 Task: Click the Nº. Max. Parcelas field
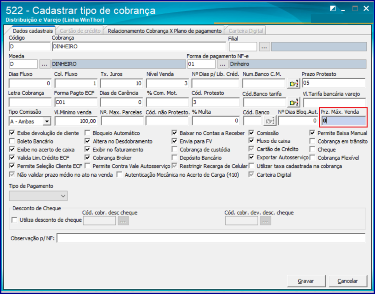click(x=122, y=121)
